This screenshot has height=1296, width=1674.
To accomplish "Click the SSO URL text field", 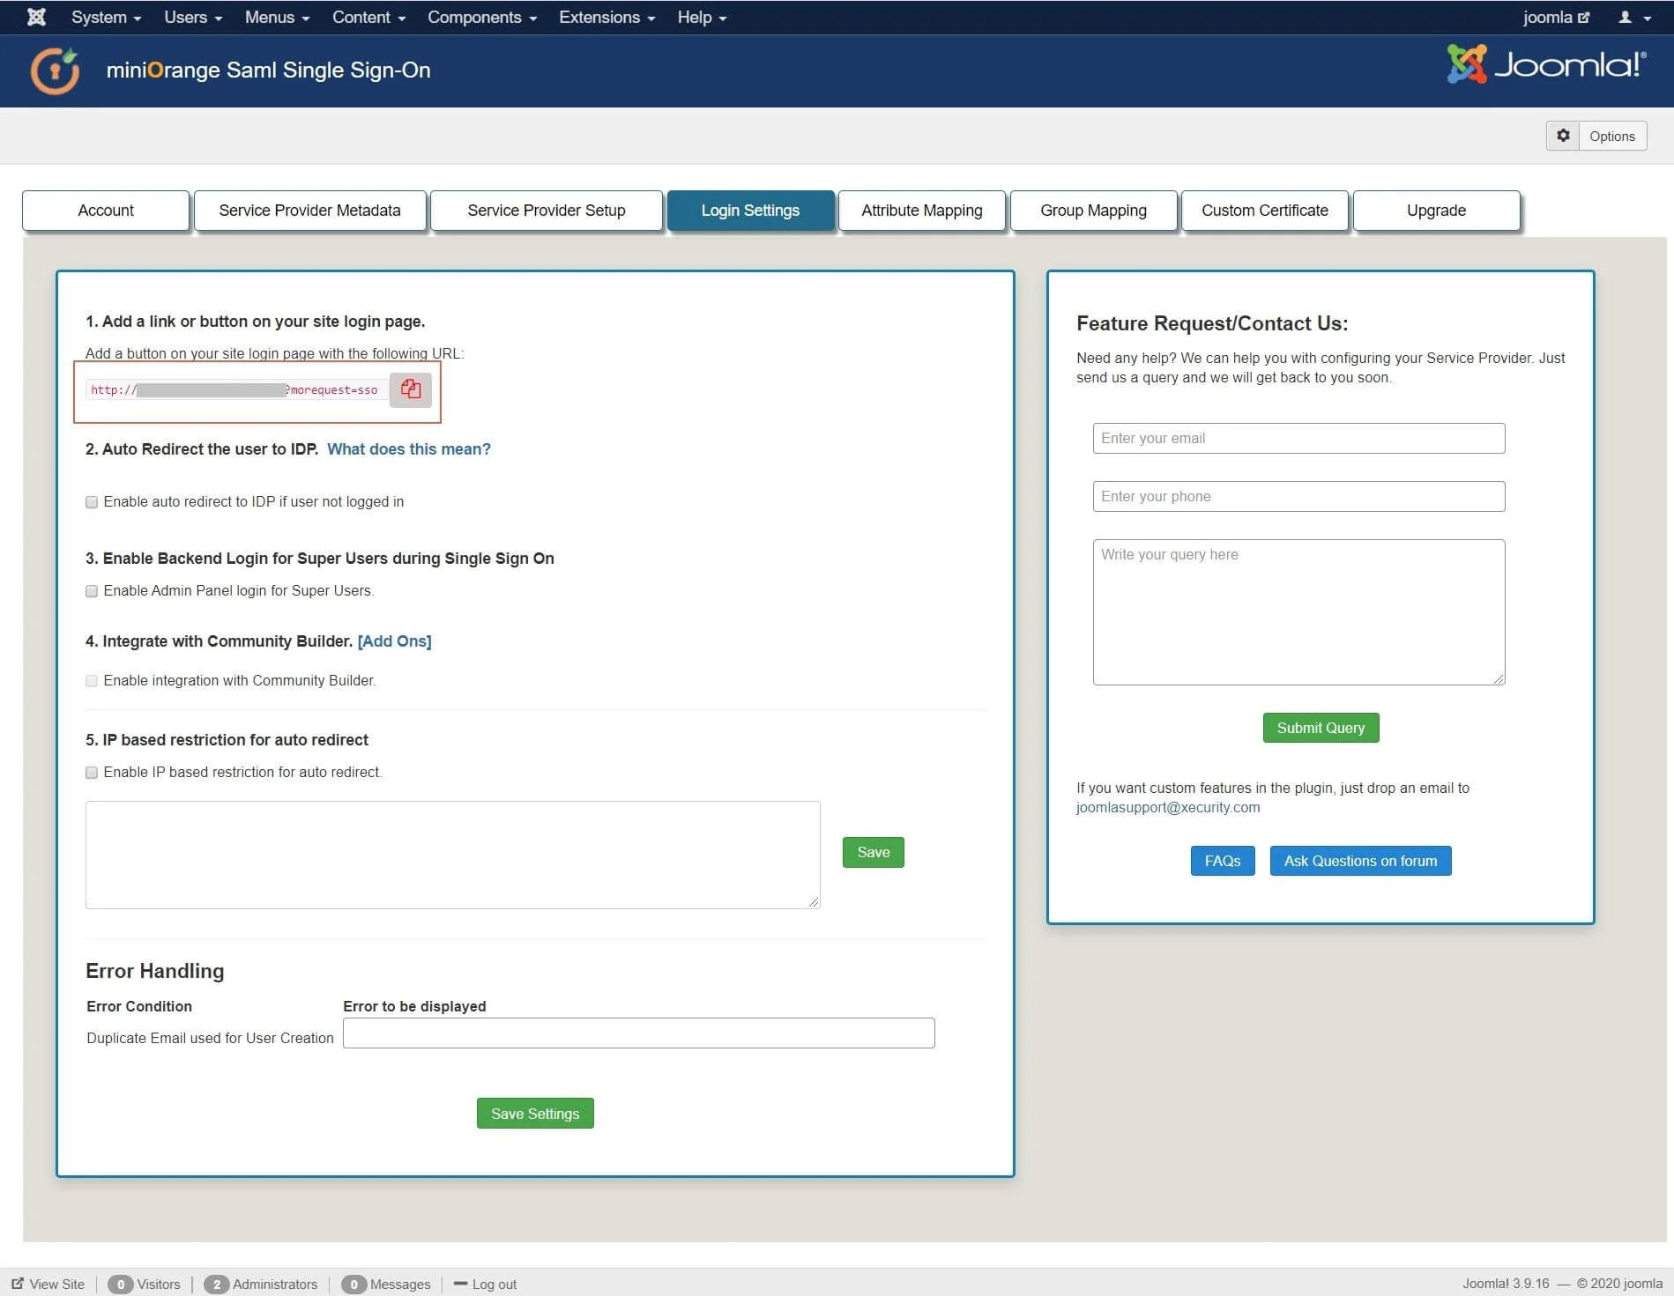I will (x=236, y=389).
